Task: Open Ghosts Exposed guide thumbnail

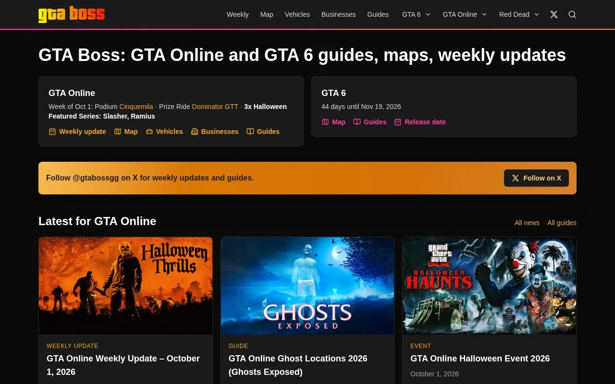Action: (x=307, y=286)
